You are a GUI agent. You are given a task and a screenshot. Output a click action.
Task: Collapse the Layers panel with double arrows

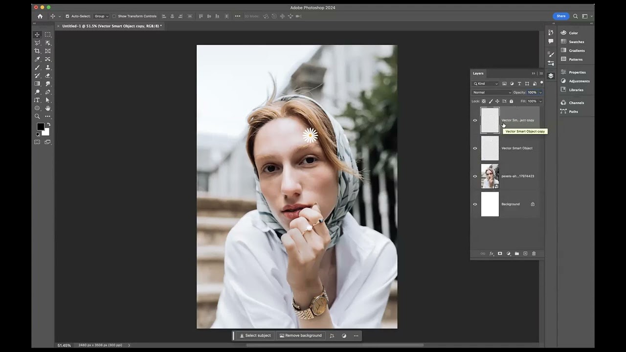(534, 73)
